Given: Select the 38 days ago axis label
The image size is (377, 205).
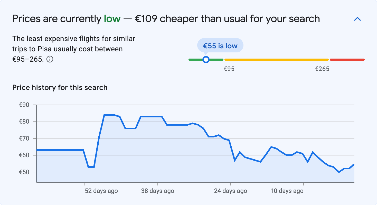Looking at the screenshot, I should coord(158,191).
